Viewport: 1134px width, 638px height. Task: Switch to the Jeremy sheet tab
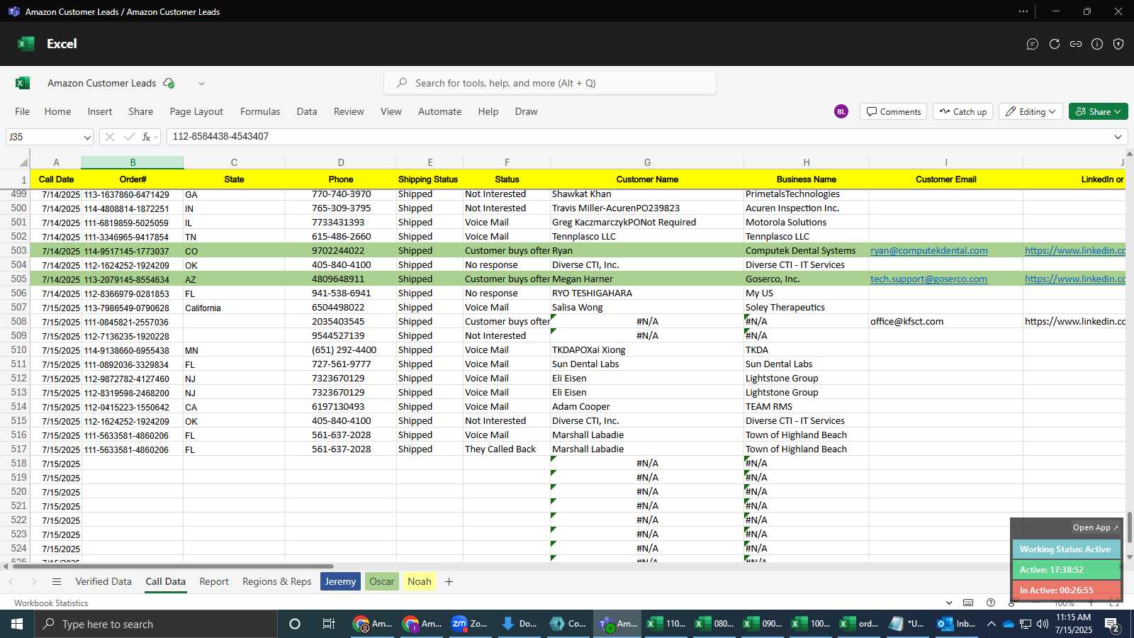pos(340,581)
